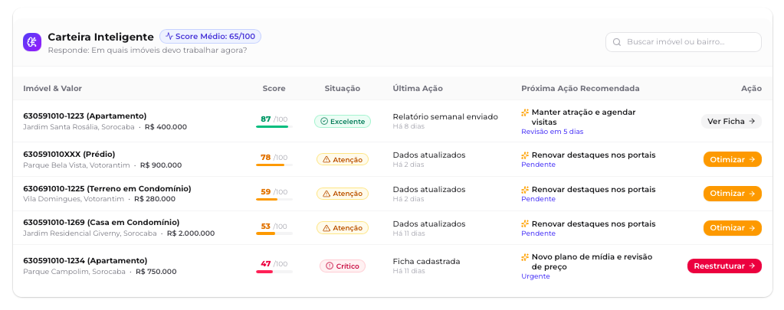This screenshot has width=784, height=310.
Task: Click the Situação column header
Action: (x=343, y=88)
